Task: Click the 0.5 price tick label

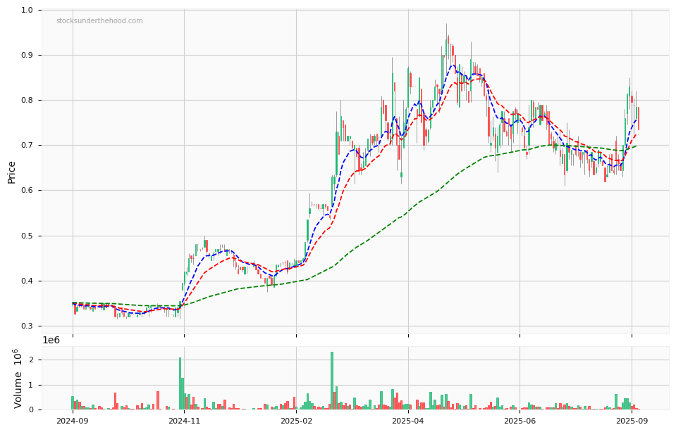Action: (27, 236)
